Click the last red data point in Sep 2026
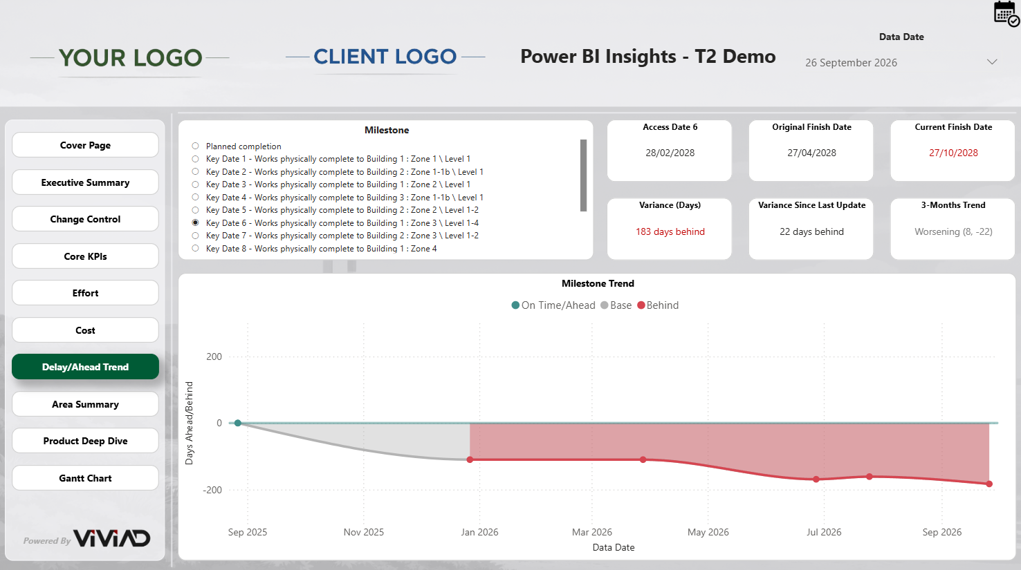 click(x=989, y=484)
